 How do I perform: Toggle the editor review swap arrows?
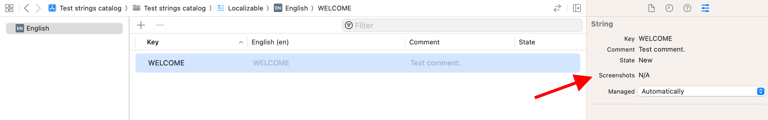(557, 8)
